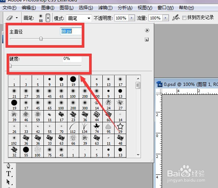Click the 不透明度 100% input field
218x188 pixels.
[122, 18]
